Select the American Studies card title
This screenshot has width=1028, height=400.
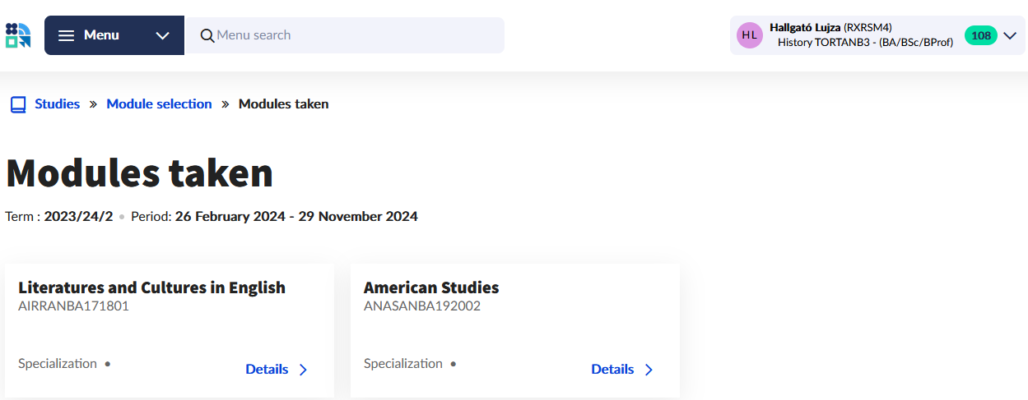(431, 287)
